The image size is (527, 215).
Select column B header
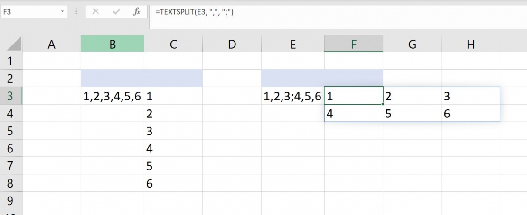pyautogui.click(x=113, y=44)
